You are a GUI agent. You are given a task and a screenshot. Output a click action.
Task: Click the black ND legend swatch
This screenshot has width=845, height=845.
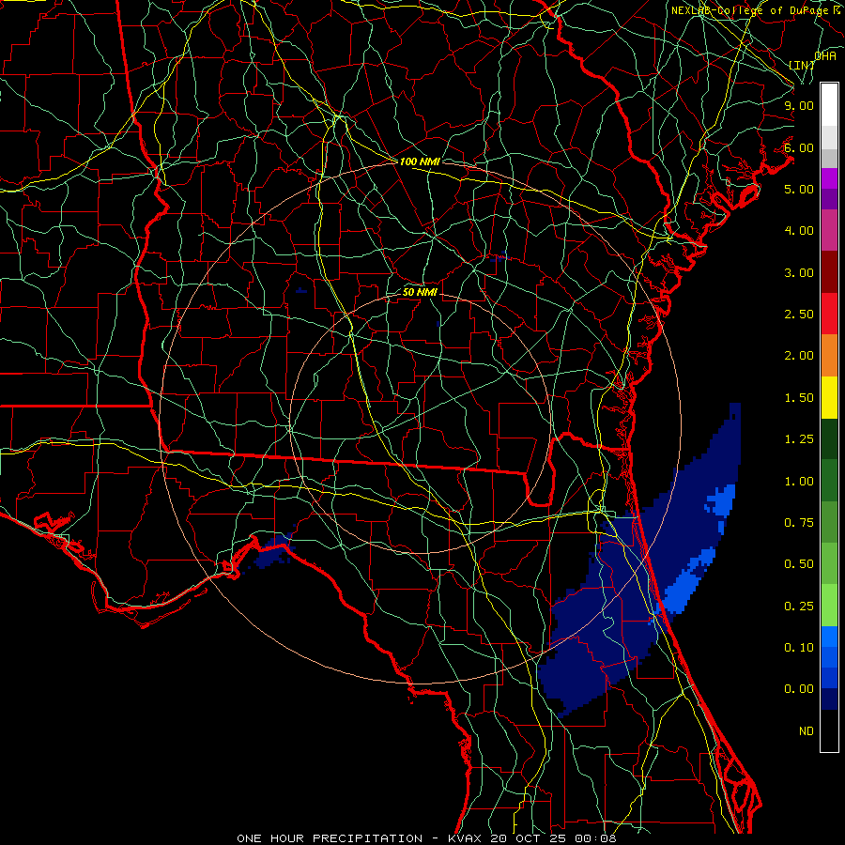pyautogui.click(x=829, y=730)
